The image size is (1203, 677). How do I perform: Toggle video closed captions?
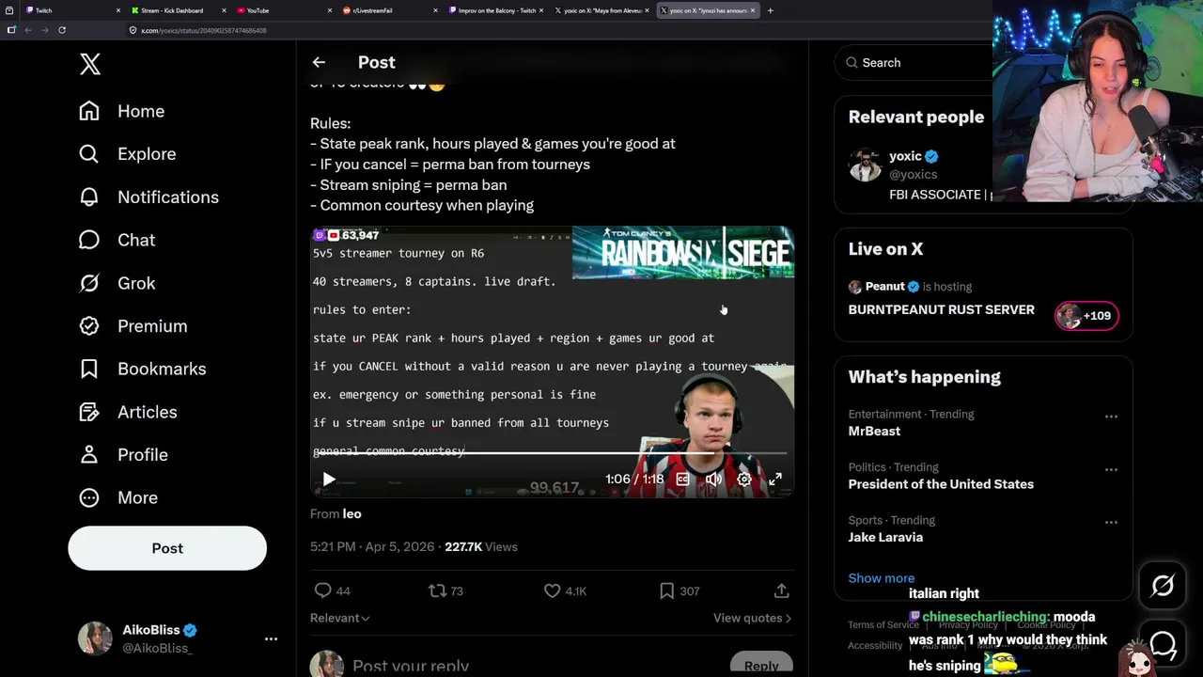pos(683,480)
